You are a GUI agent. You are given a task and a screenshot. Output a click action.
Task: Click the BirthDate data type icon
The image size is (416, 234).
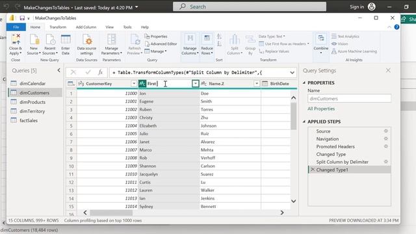point(265,84)
